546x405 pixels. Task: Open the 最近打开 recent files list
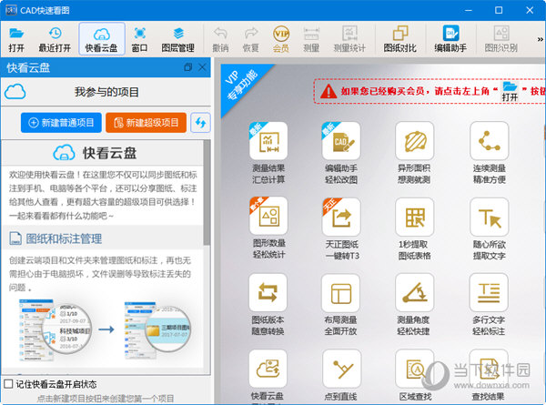pyautogui.click(x=56, y=39)
